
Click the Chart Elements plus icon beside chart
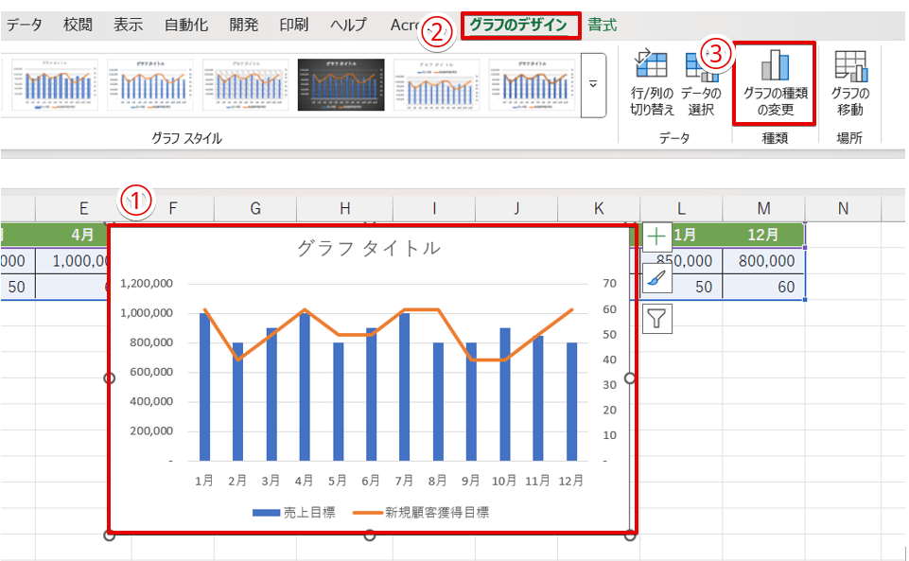pos(656,235)
